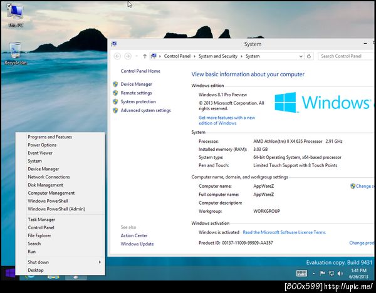Go up one level to System and Security
This screenshot has height=293, width=376.
coord(145,56)
